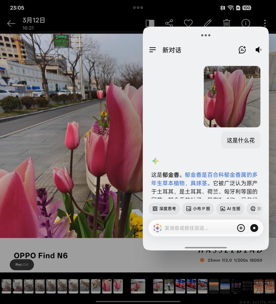Viewport: 276px width, 304px height.
Task: Delete the photo with trash icon
Action: pyautogui.click(x=227, y=23)
